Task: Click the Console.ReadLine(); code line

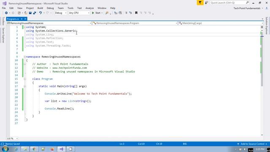Action: 59,109
